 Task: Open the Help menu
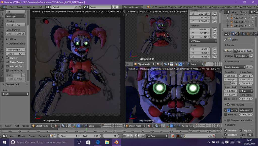point(41,7)
